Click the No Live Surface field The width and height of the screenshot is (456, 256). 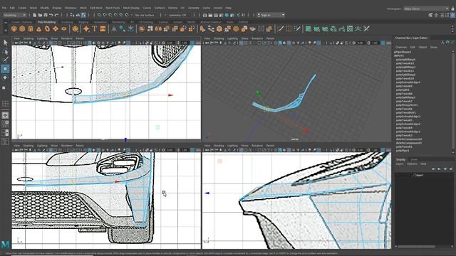[x=145, y=15]
